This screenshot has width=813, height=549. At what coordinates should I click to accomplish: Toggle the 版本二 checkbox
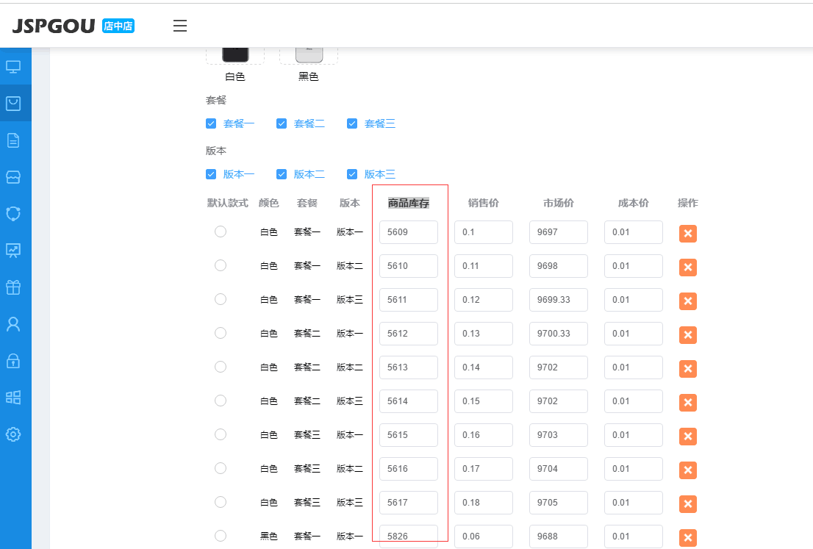(282, 174)
